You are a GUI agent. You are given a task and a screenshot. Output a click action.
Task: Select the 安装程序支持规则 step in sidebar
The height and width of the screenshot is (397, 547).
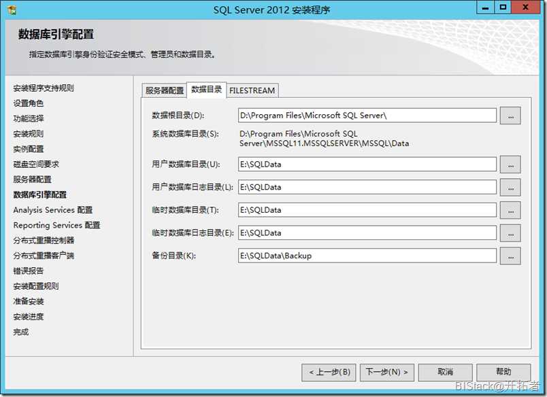point(44,88)
